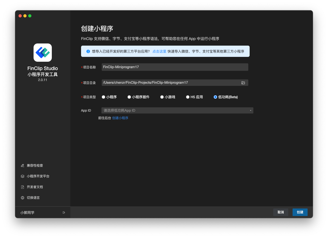Open 开发者文档 from the sidebar
328x238 pixels.
point(35,187)
